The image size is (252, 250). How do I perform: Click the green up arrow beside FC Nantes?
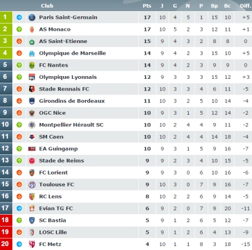(x=19, y=65)
